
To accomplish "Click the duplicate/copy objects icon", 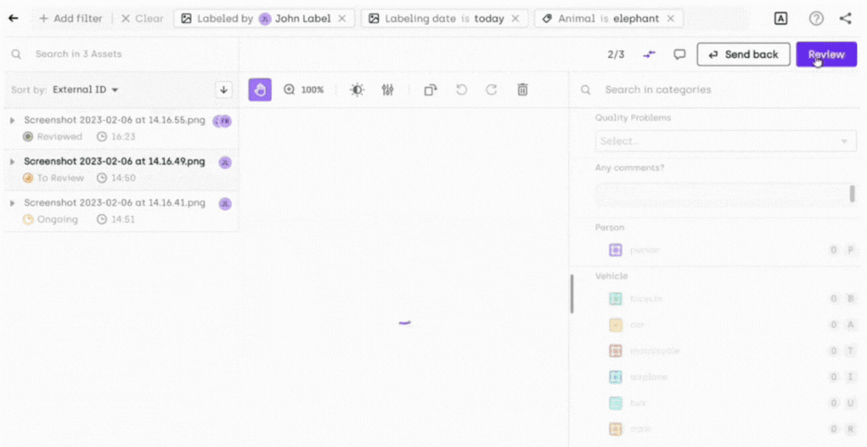I will click(430, 90).
